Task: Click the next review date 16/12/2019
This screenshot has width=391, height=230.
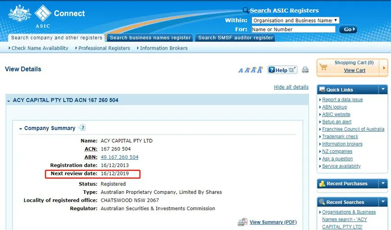Action: [x=115, y=174]
